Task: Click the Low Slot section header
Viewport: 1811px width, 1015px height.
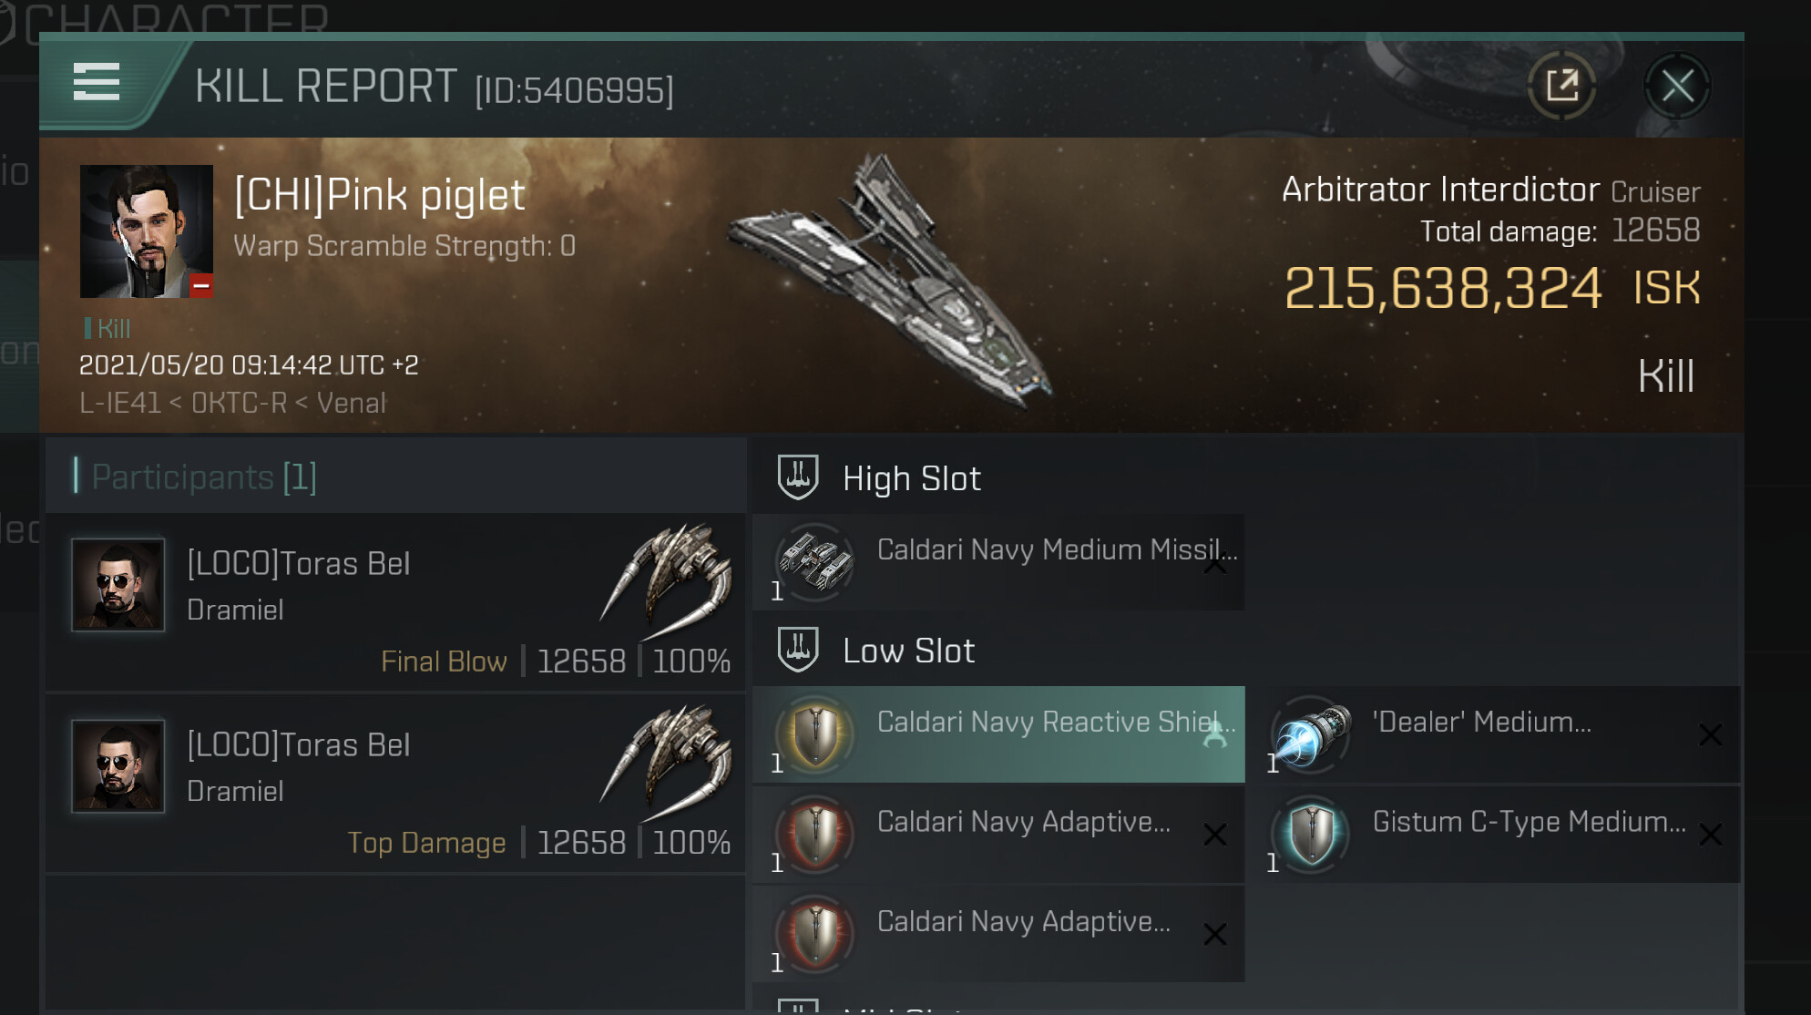Action: click(x=908, y=651)
